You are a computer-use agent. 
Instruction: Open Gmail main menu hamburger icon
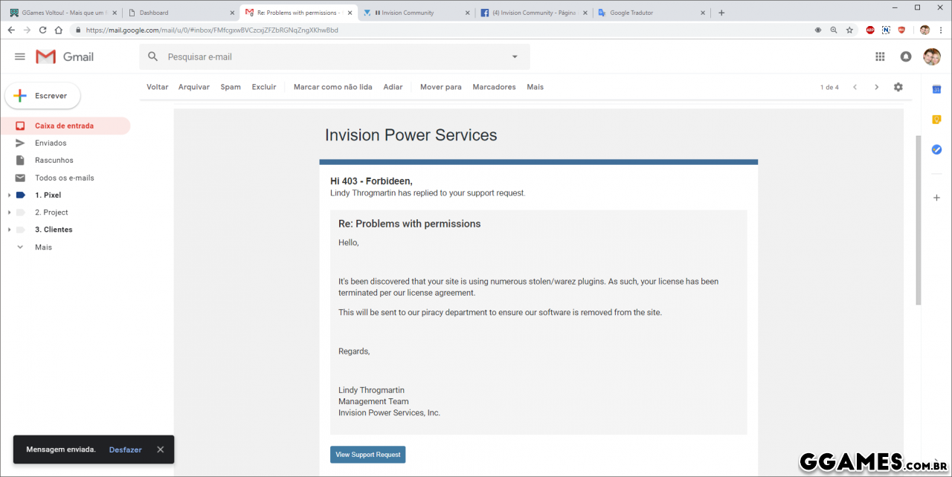click(x=20, y=56)
